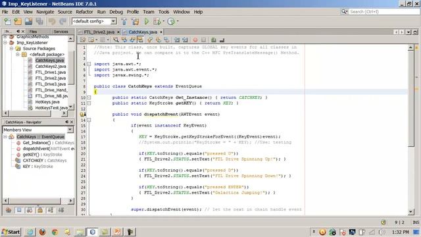
Task: Click Toggle Bookmark editor icon
Action: (x=166, y=39)
